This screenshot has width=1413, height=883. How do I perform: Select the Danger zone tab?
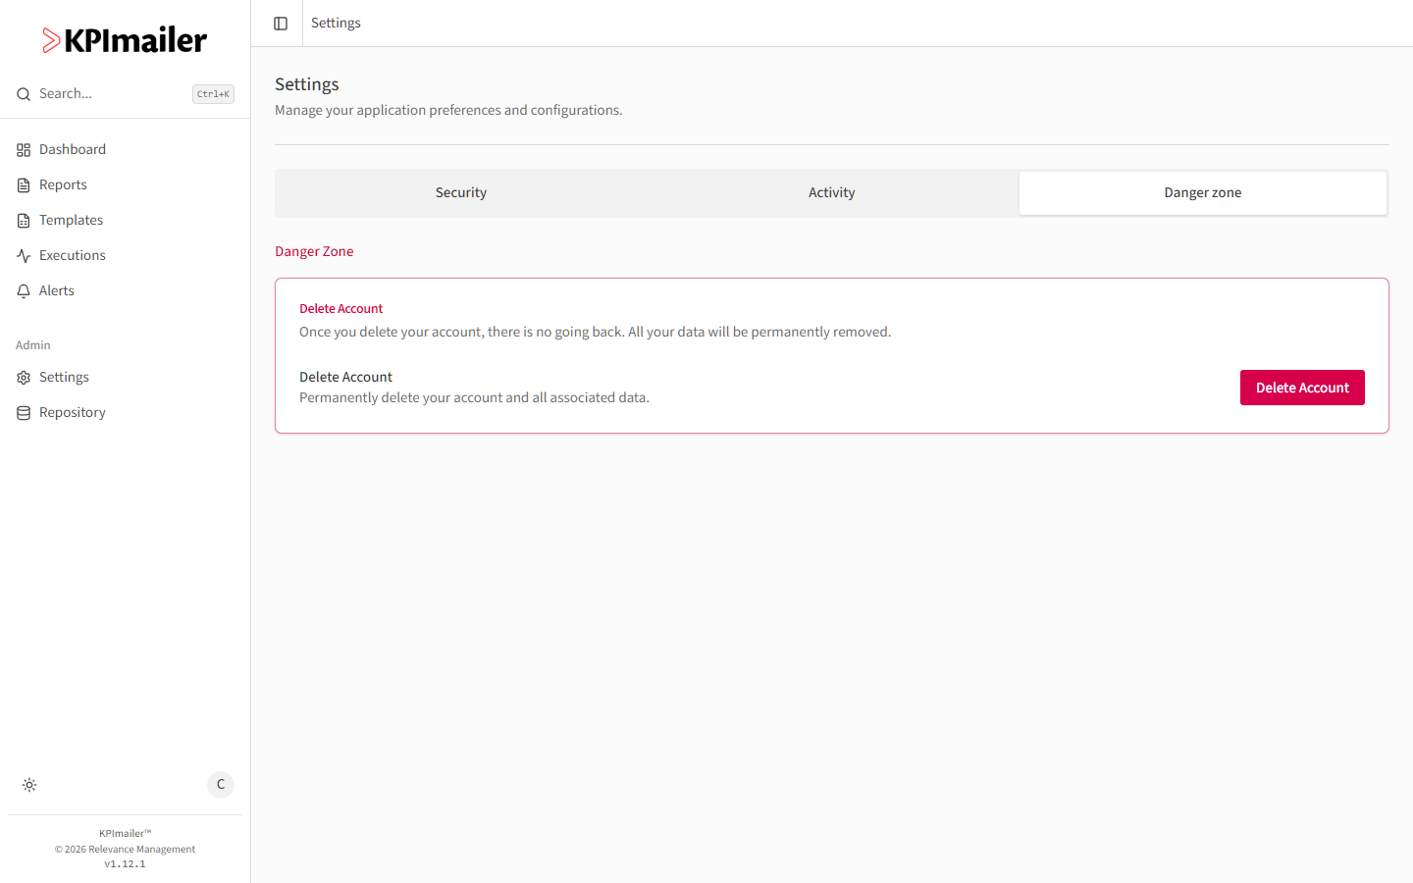[1203, 193]
